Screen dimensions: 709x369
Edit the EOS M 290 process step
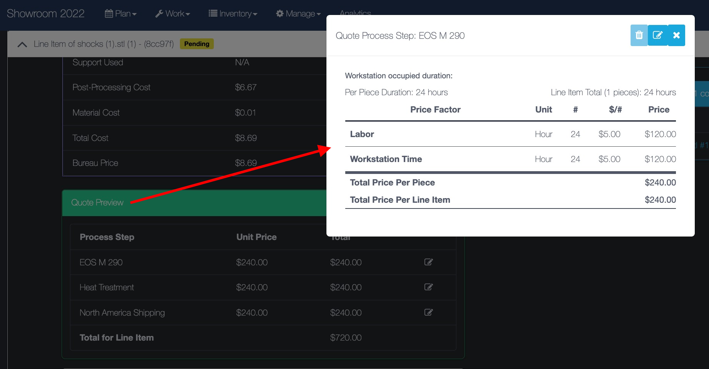click(428, 262)
